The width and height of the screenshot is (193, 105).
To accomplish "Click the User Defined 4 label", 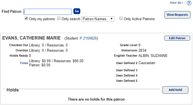I will 127,75.
